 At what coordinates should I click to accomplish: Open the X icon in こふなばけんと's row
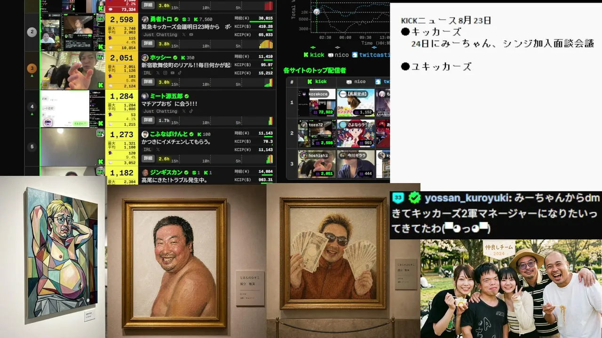pyautogui.click(x=158, y=149)
